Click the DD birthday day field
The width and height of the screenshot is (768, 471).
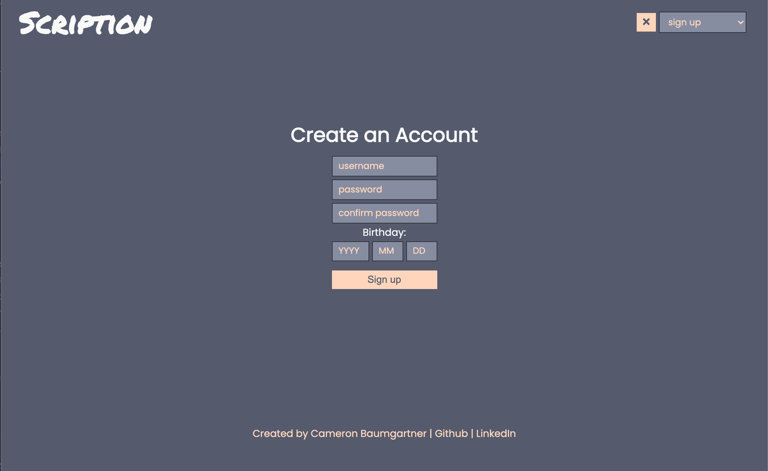419,251
